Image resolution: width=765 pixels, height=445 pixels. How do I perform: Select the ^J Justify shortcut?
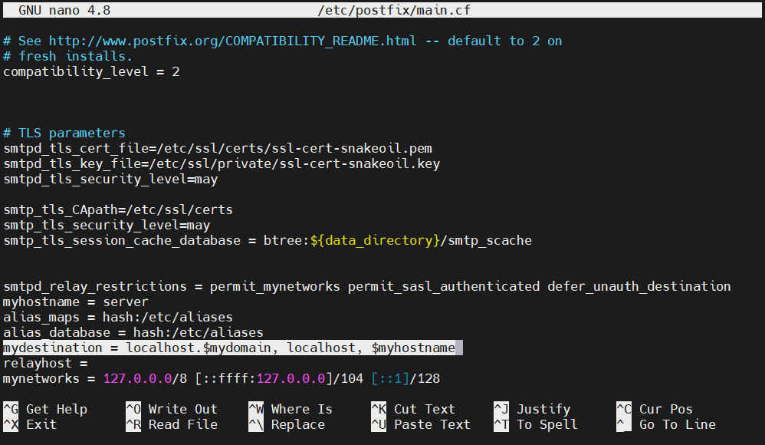point(532,409)
